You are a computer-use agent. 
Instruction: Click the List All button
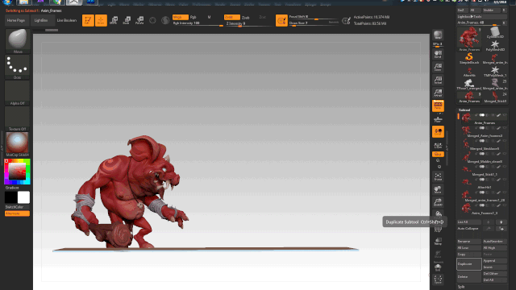click(x=469, y=222)
